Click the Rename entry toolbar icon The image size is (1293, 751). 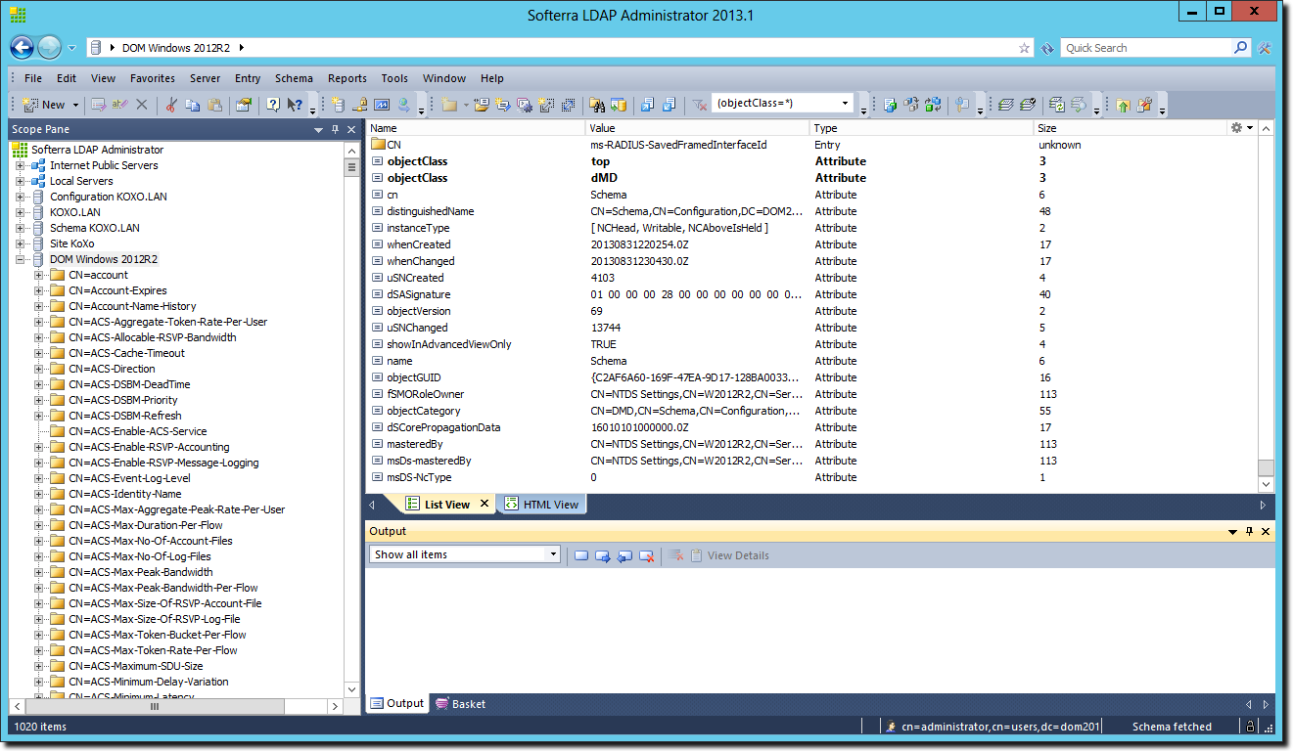(119, 105)
